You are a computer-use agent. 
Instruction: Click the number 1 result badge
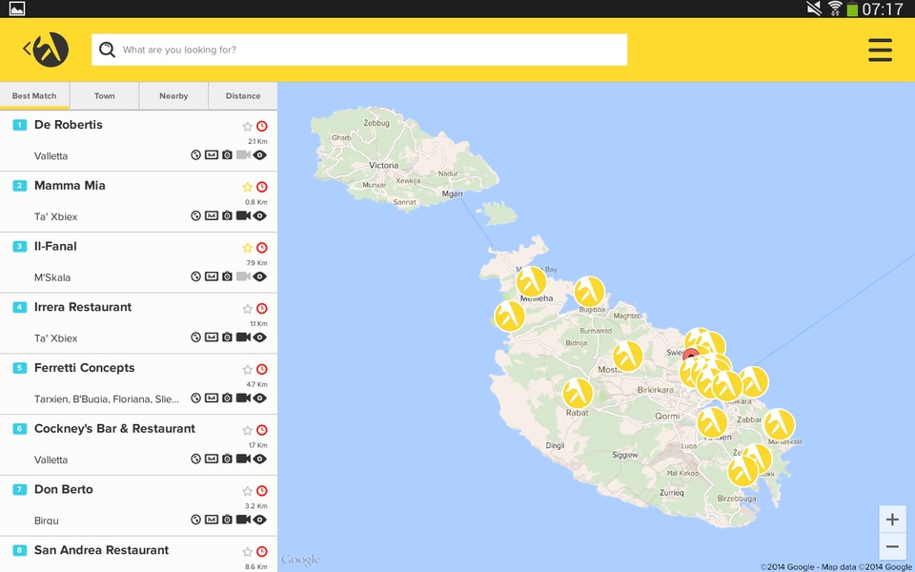pos(20,125)
